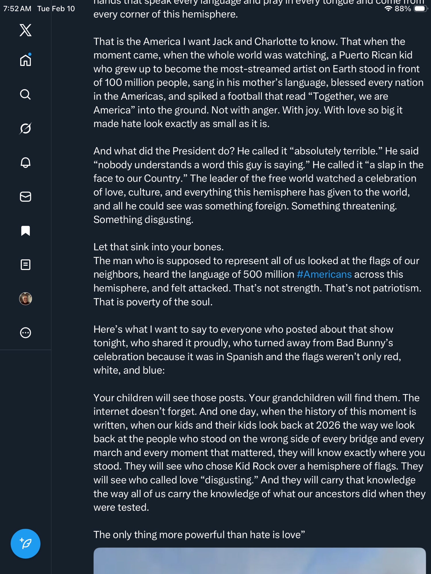Viewport: 431px width, 574px height.
Task: Expand the More options circle
Action: [x=25, y=333]
